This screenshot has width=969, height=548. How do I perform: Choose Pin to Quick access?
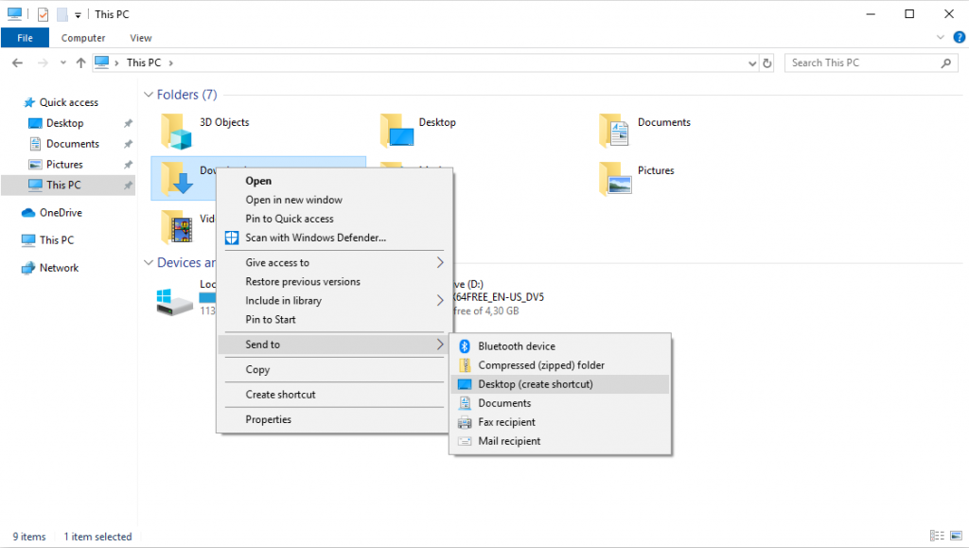tap(290, 219)
